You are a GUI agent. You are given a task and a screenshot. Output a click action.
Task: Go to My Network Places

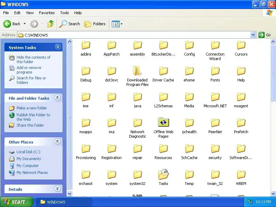coord(32,172)
